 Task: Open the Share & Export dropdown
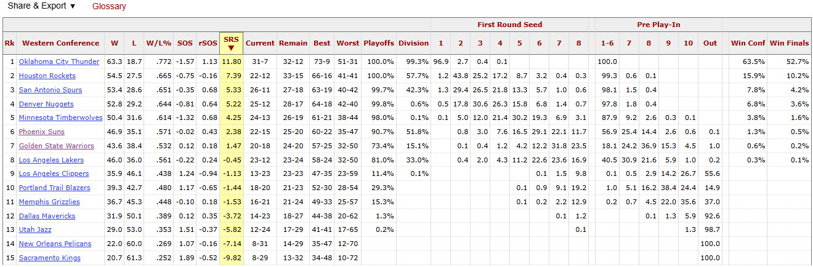click(41, 6)
